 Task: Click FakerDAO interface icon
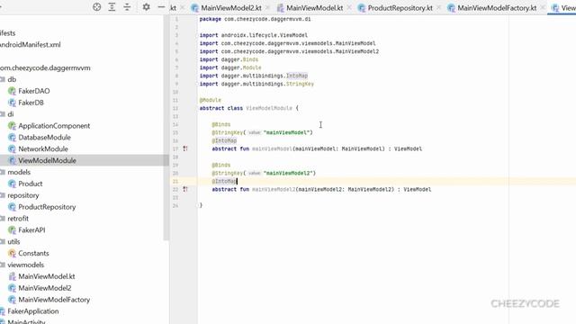pos(12,91)
